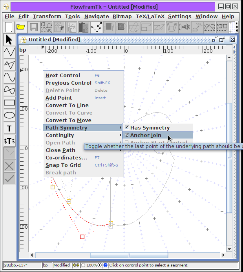Select the Open Curve tool
Screen dimensions: 243x272
point(9,78)
